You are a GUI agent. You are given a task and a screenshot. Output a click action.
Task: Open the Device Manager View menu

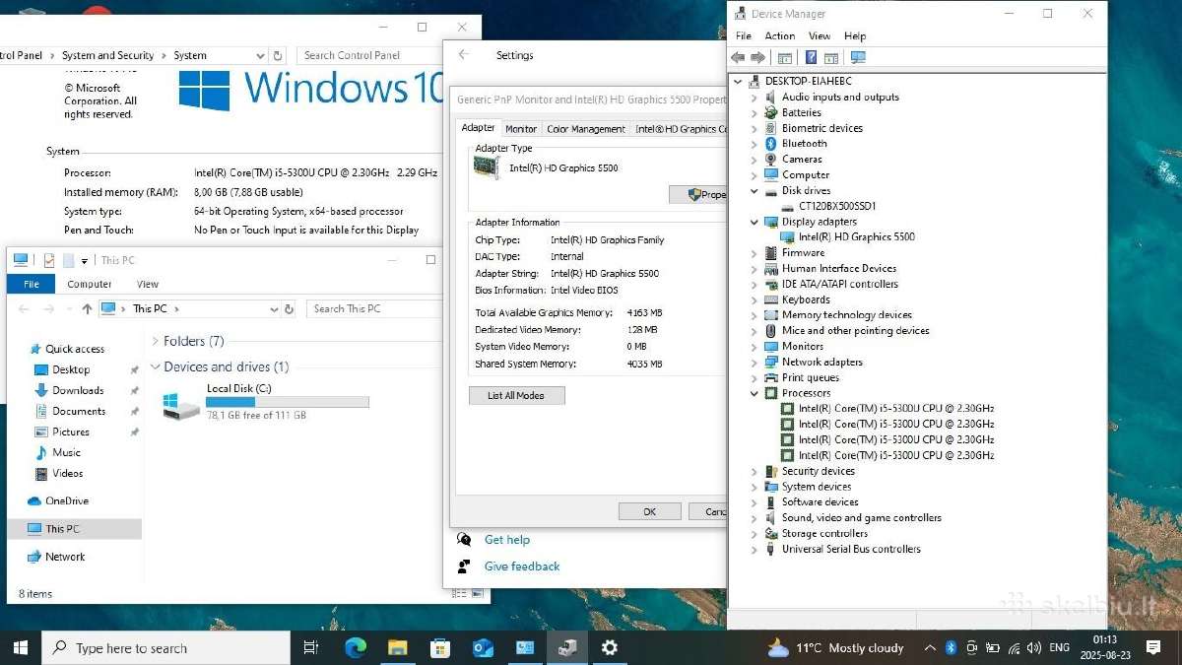point(820,36)
